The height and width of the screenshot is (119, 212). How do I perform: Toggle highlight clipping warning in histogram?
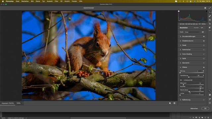coord(206,11)
